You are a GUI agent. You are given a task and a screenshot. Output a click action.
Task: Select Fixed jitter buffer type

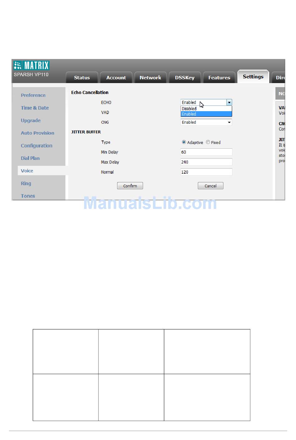(x=208, y=142)
